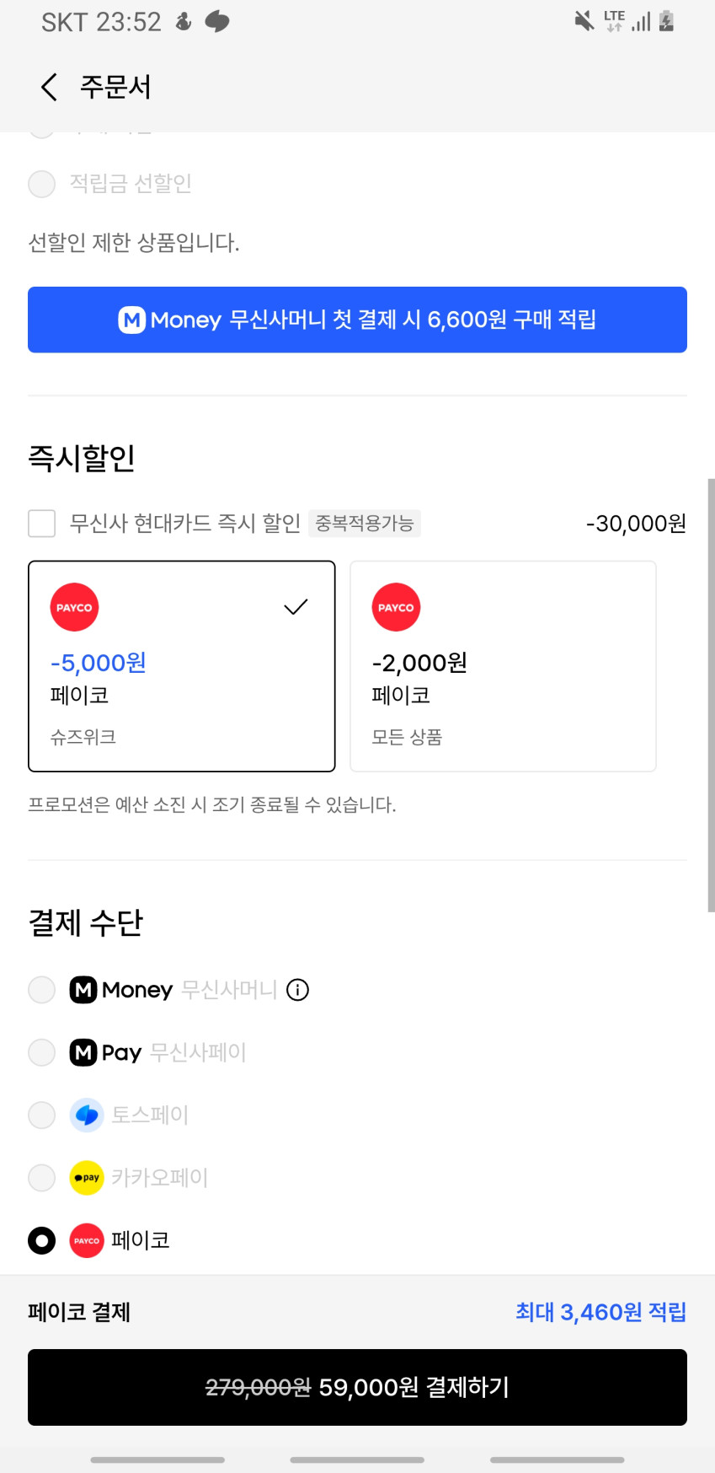Check the 무신사 현대카드 즉시 할인 checkbox
The image size is (715, 1473).
42,524
